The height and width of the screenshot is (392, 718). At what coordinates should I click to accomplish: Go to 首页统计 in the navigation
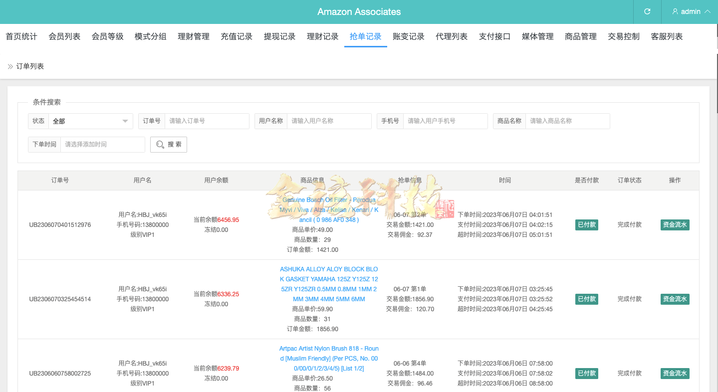tap(21, 36)
